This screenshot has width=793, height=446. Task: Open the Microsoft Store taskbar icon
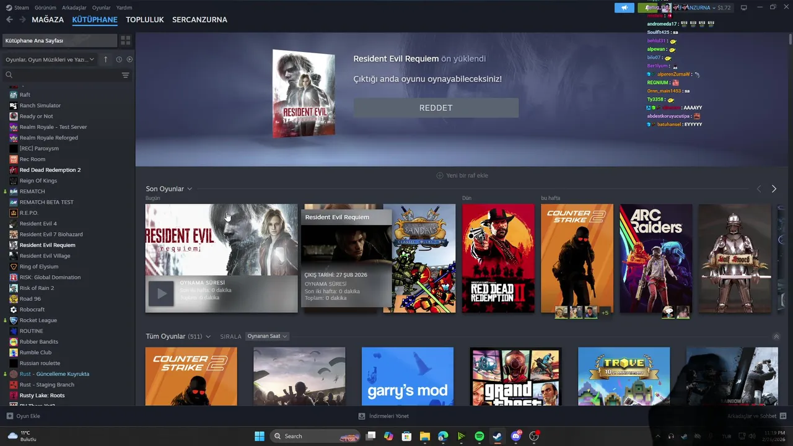click(x=406, y=436)
